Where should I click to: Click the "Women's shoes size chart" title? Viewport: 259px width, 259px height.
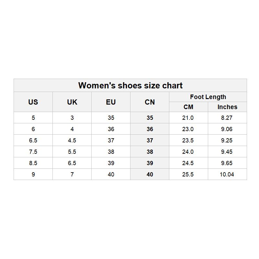tap(130, 85)
